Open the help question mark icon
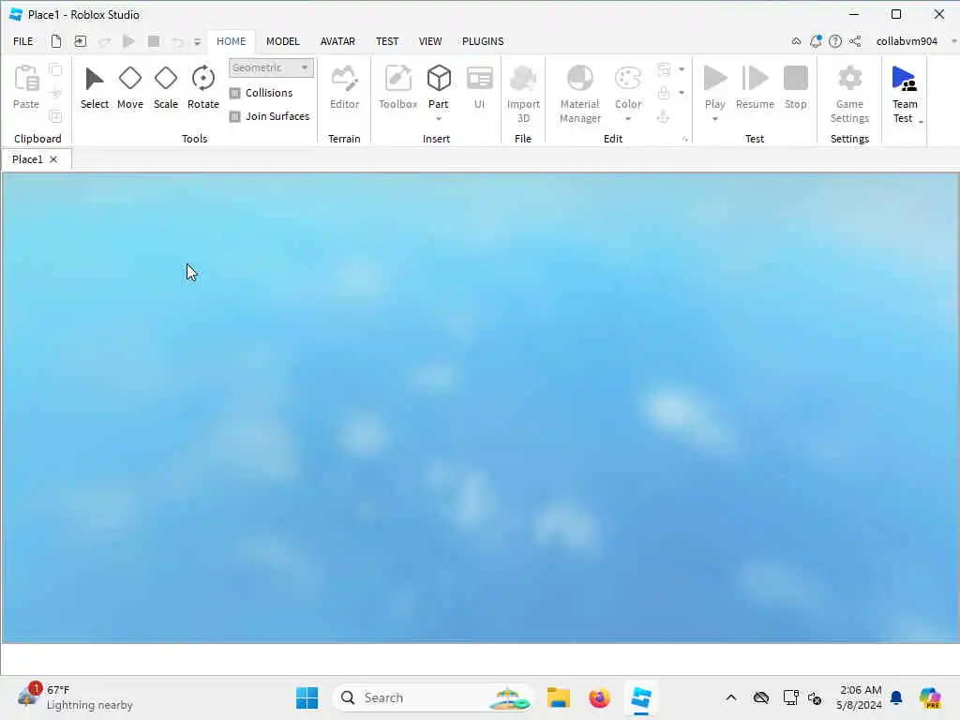 pos(835,41)
